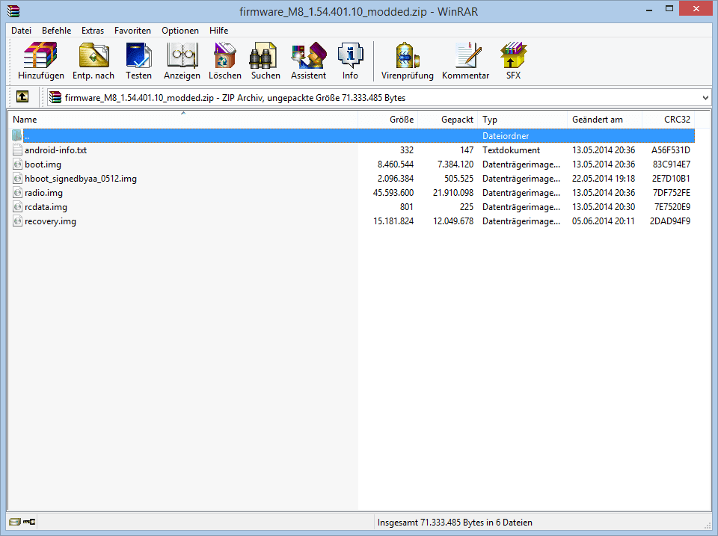Expand the address bar dropdown
The image size is (718, 536).
pos(705,97)
